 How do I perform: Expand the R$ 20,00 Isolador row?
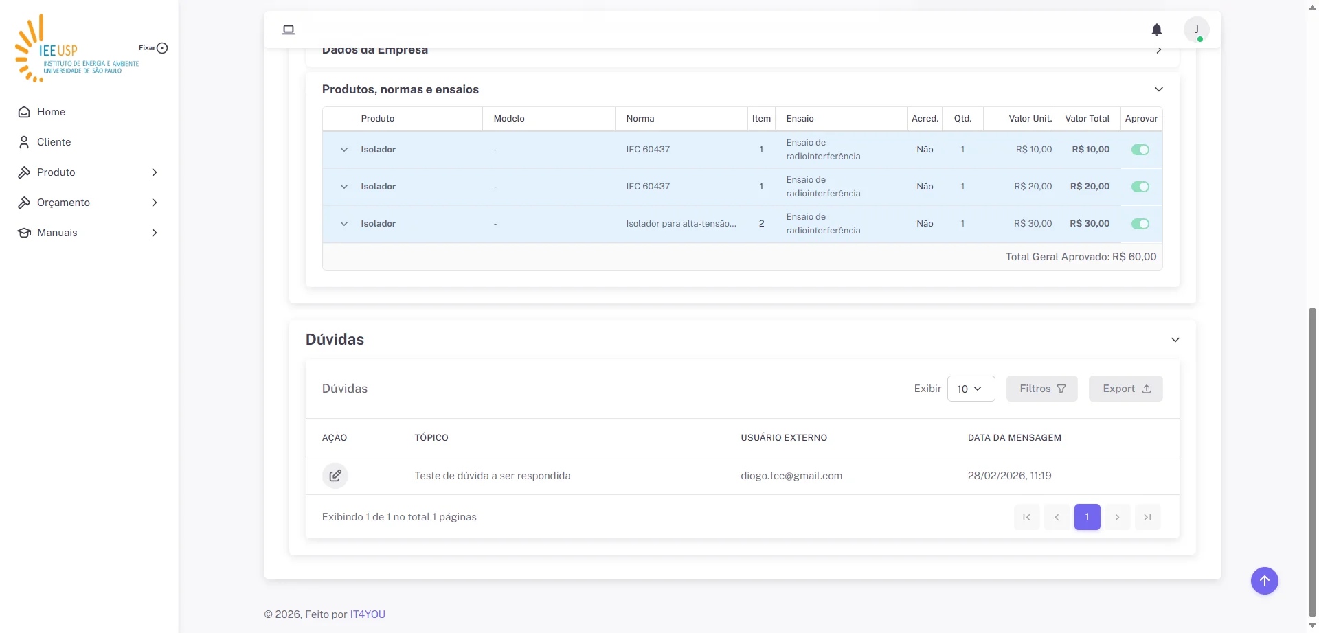[x=344, y=187]
